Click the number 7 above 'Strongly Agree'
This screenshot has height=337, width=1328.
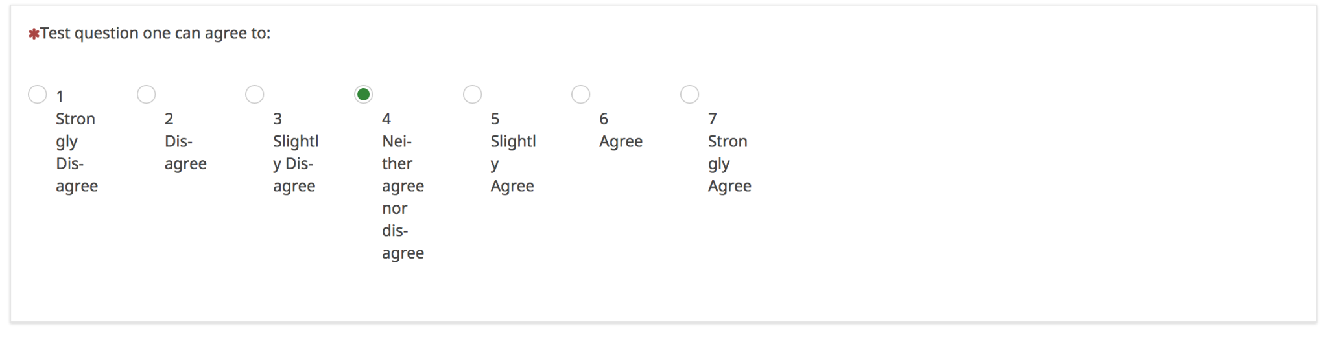point(713,119)
